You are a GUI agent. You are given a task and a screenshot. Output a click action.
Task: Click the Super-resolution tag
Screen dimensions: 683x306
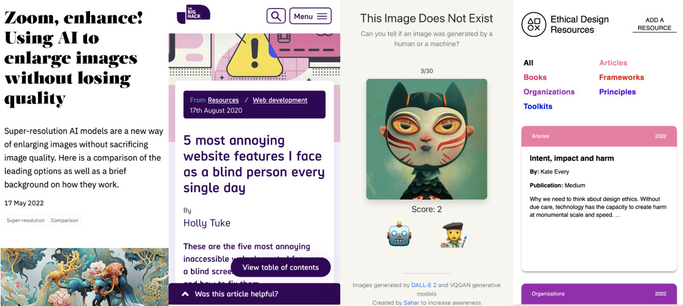tap(26, 220)
